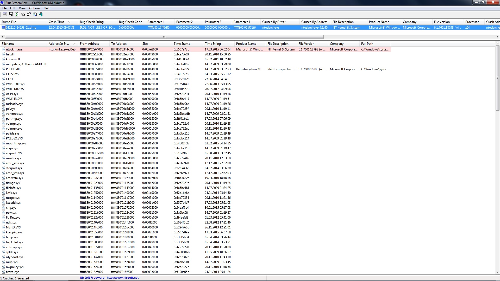Sort drivers by Address In Stack header
500x281 pixels.
pyautogui.click(x=63, y=44)
